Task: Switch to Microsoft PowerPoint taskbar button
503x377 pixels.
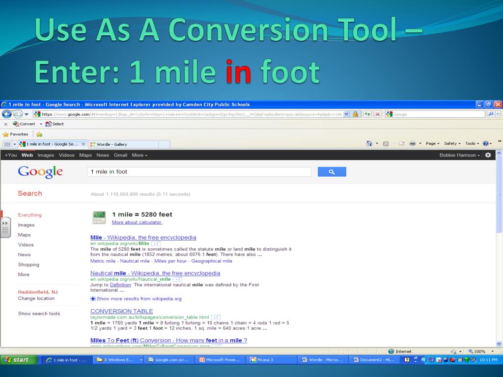Action: pyautogui.click(x=221, y=360)
